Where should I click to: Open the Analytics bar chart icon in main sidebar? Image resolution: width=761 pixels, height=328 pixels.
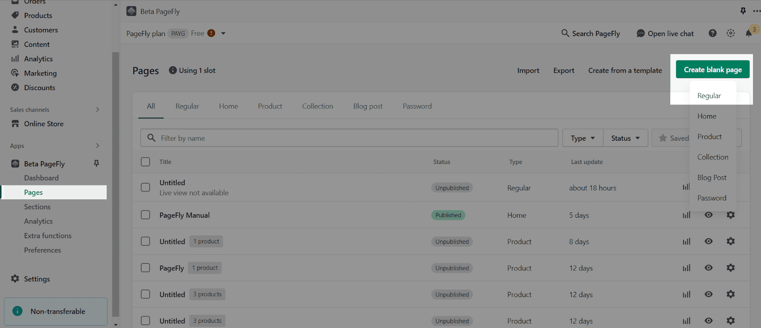click(15, 59)
